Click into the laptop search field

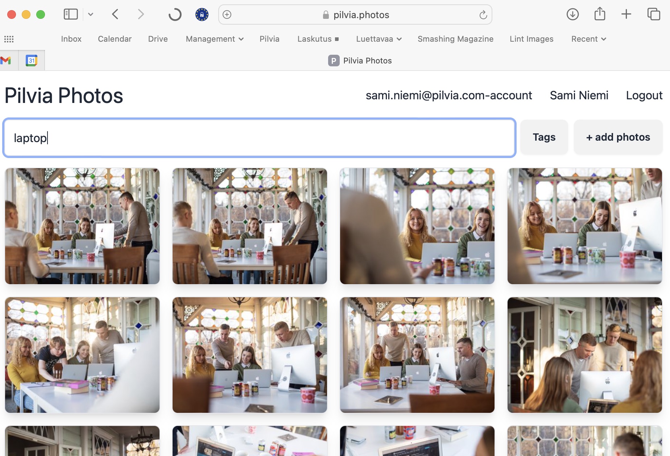point(259,138)
